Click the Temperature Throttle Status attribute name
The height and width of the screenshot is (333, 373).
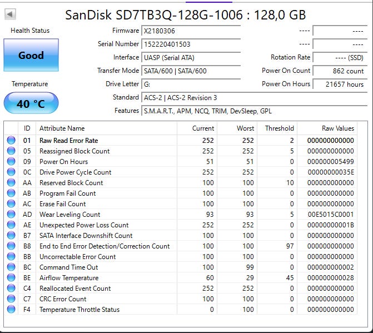point(79,310)
